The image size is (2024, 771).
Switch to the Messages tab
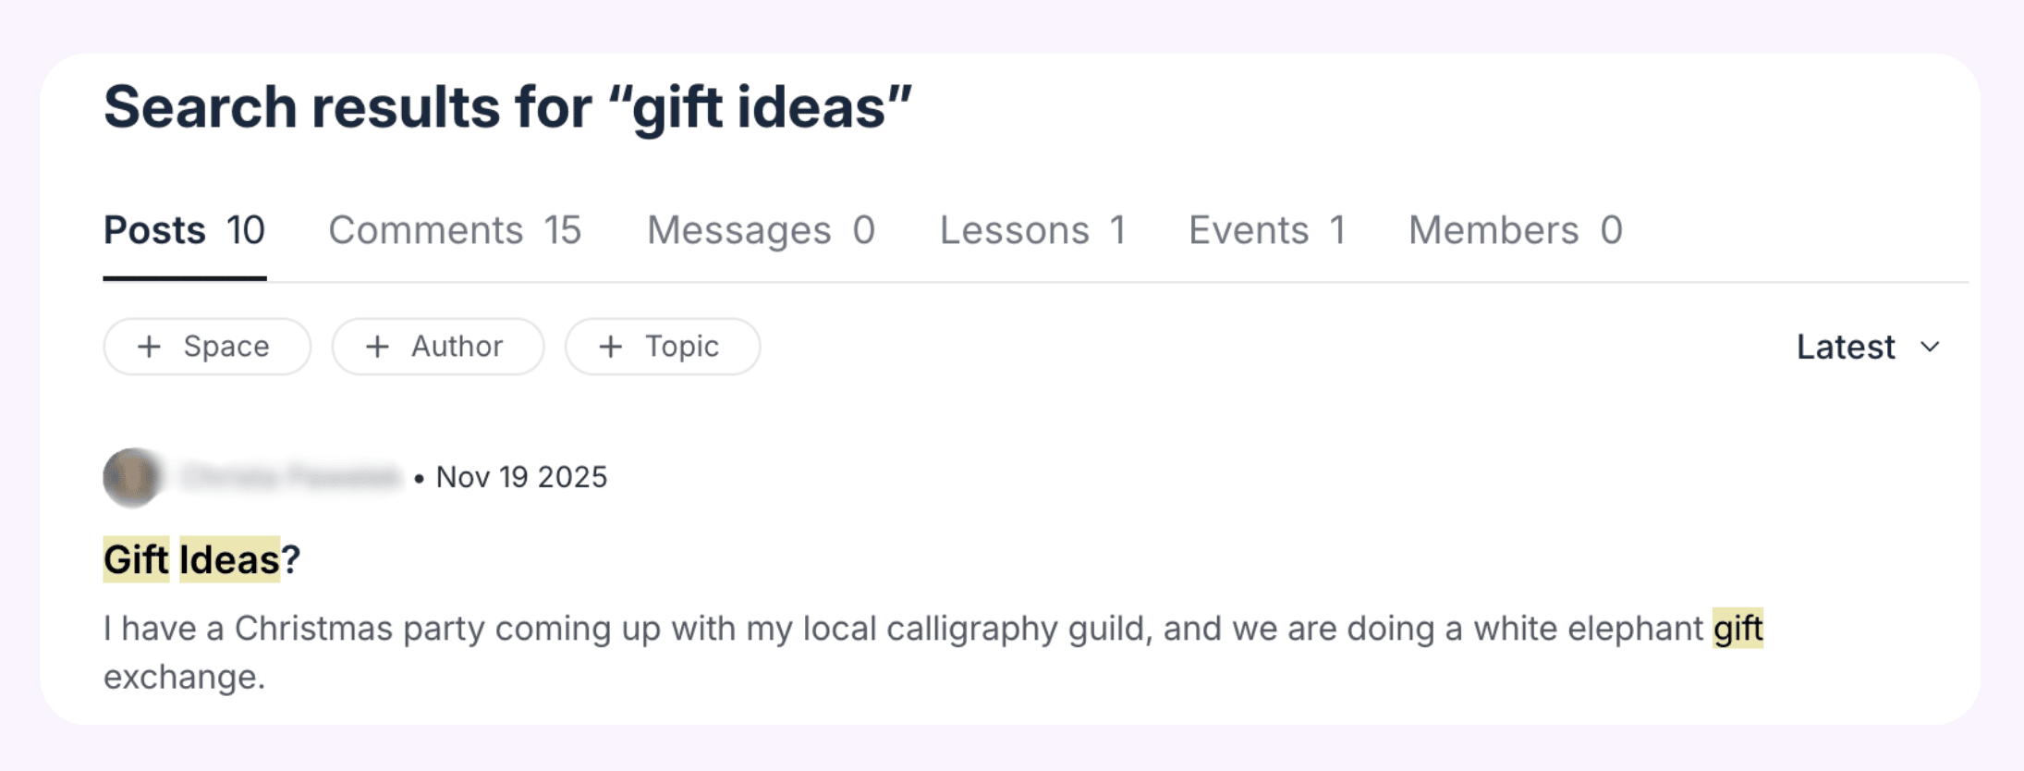(761, 230)
